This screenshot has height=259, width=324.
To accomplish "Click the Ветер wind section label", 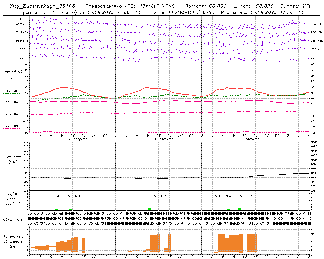I will pos(23,19).
